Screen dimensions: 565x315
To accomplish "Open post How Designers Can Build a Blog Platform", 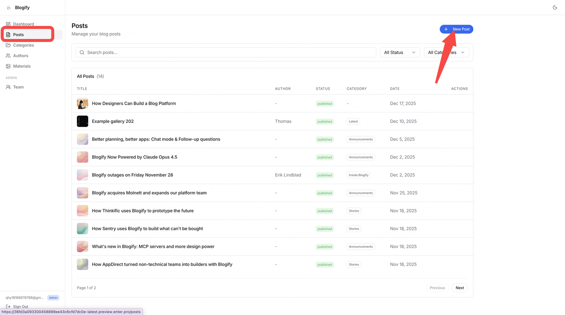I will pyautogui.click(x=134, y=103).
